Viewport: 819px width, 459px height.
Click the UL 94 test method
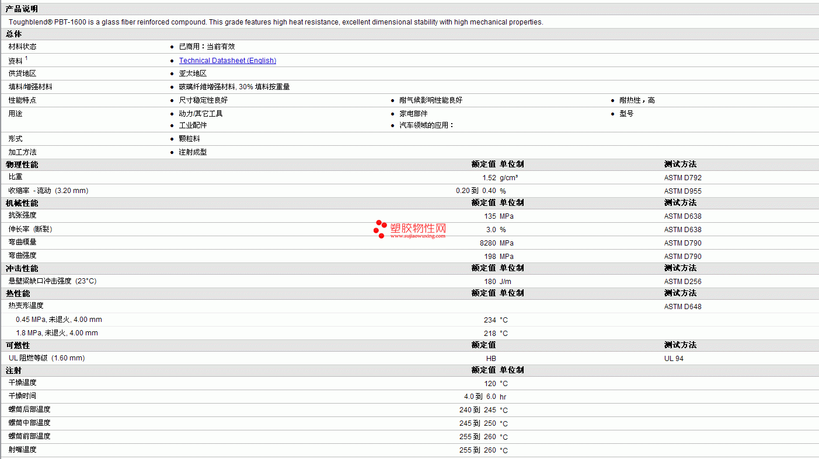[674, 359]
